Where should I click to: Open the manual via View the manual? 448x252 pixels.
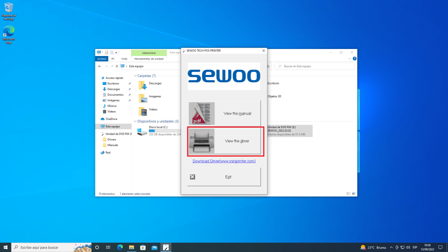click(x=225, y=114)
